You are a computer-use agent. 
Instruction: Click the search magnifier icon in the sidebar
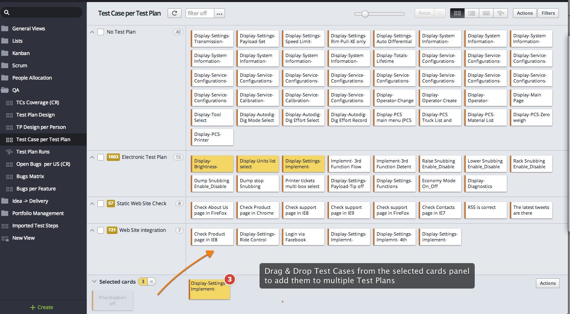click(7, 12)
